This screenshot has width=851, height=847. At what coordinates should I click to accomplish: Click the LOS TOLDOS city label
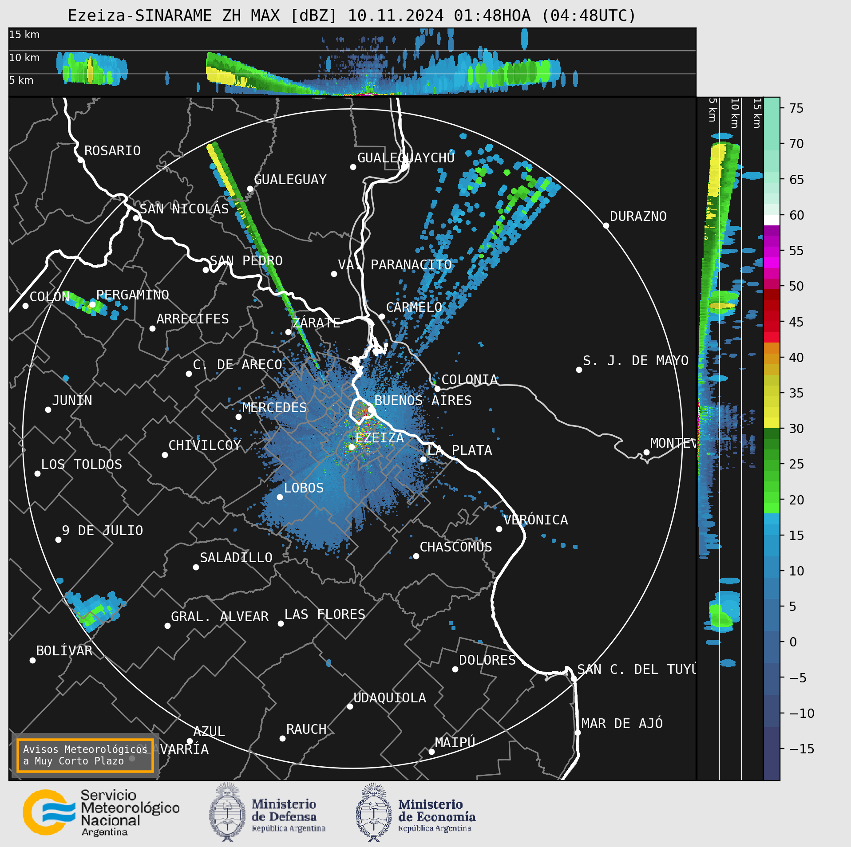81,465
